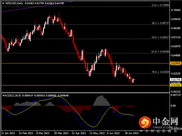The width and height of the screenshot is (182, 136).
Task: Select the 23.6 = 0.70990 Fibonacci label
Action: coord(160,5)
